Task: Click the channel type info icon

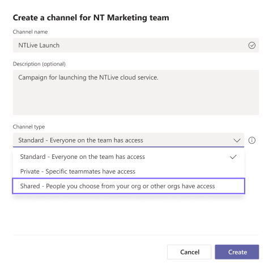Action: (251, 140)
